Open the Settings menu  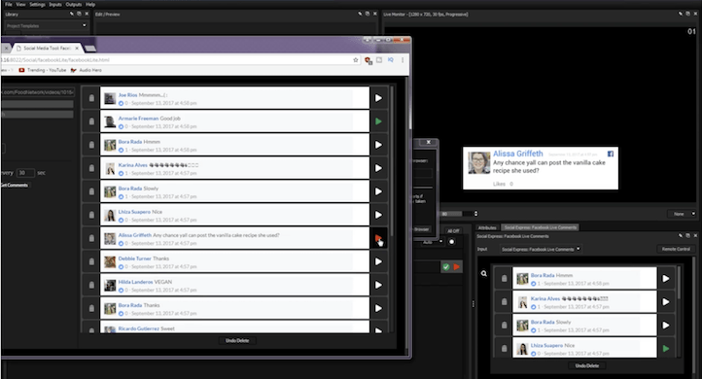pyautogui.click(x=38, y=4)
